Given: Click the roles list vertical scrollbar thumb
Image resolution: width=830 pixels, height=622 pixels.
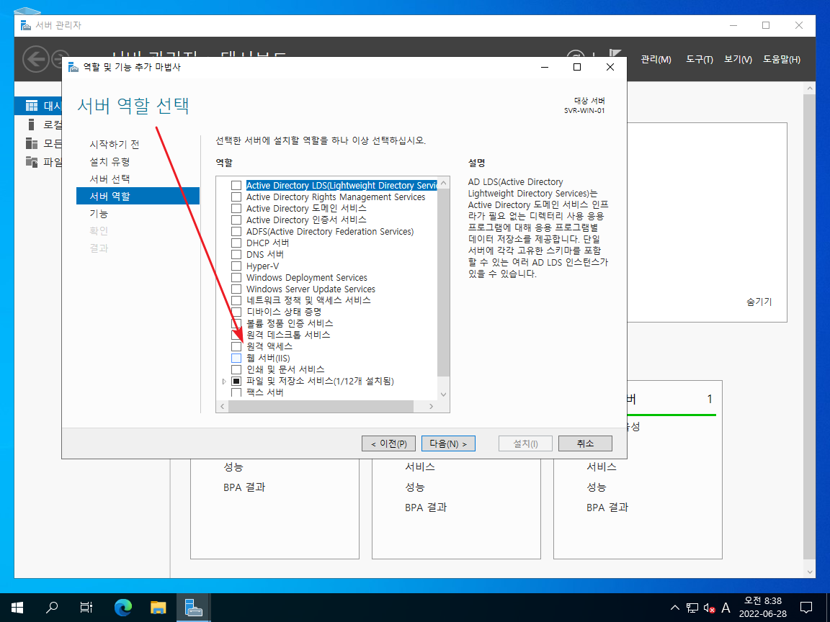Looking at the screenshot, I should point(444,282).
